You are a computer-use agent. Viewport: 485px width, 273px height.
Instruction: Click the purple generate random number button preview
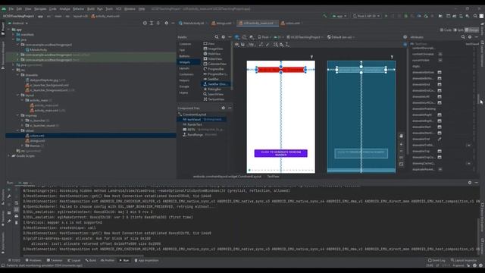(281, 153)
